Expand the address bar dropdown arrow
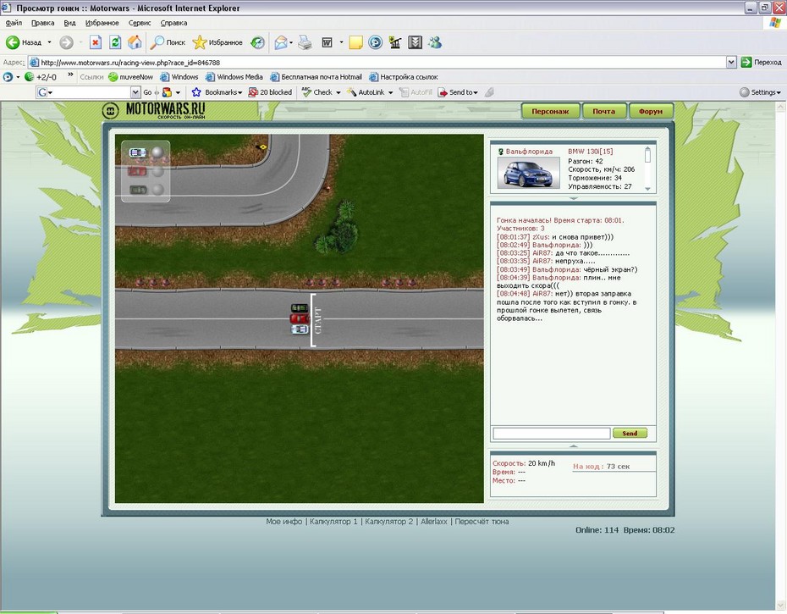787x614 pixels. point(731,63)
